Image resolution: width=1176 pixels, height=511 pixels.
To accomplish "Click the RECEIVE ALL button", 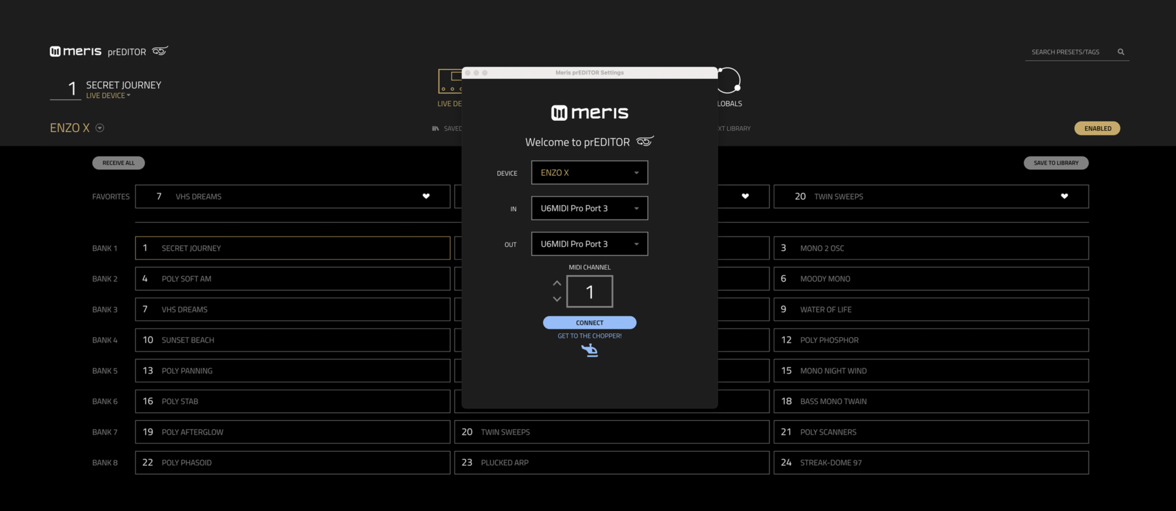I will [x=118, y=163].
